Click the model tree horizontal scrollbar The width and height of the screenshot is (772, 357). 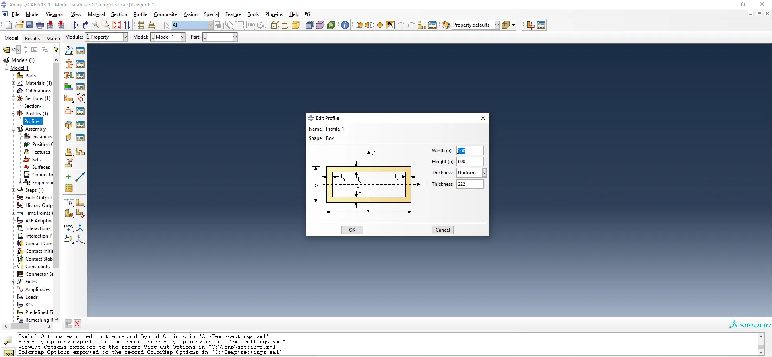[27, 326]
